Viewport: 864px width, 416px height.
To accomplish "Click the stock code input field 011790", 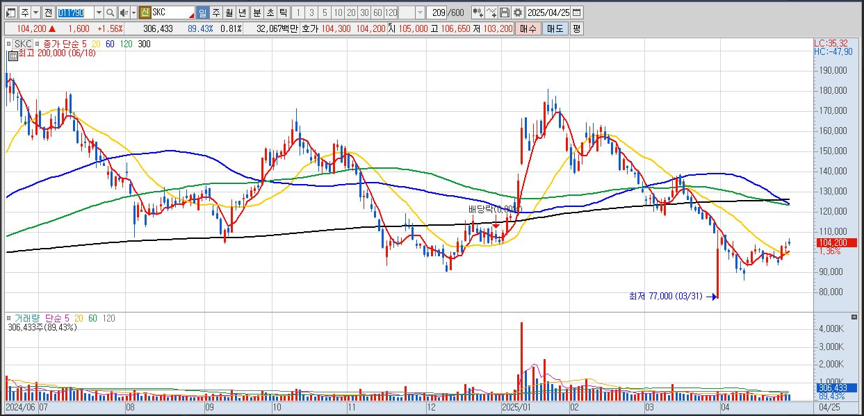I will tap(74, 13).
